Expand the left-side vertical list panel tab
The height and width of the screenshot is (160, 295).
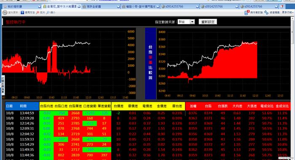tap(3, 85)
